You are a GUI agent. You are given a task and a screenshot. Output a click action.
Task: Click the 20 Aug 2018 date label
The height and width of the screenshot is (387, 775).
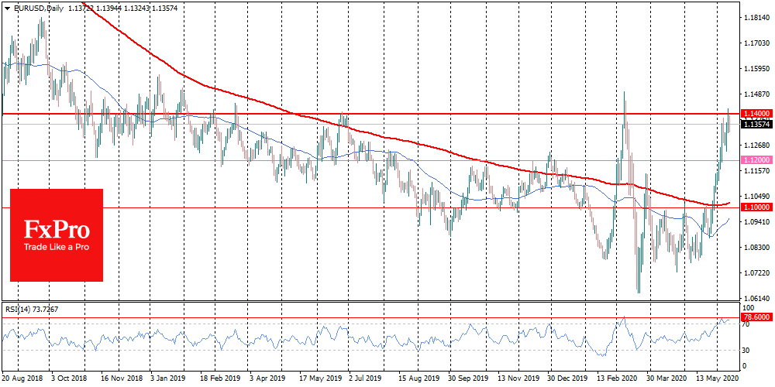(x=24, y=380)
